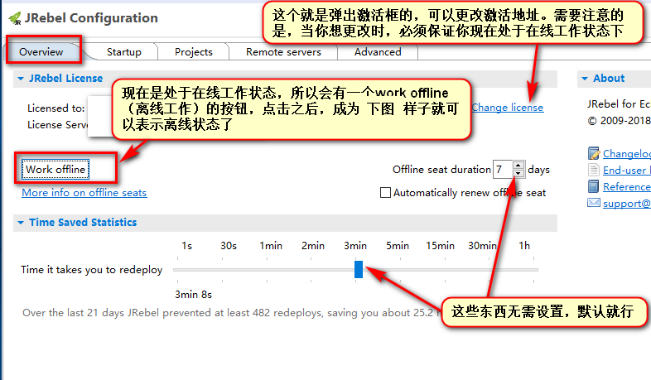Switch to the Startup tab

pyautogui.click(x=123, y=52)
